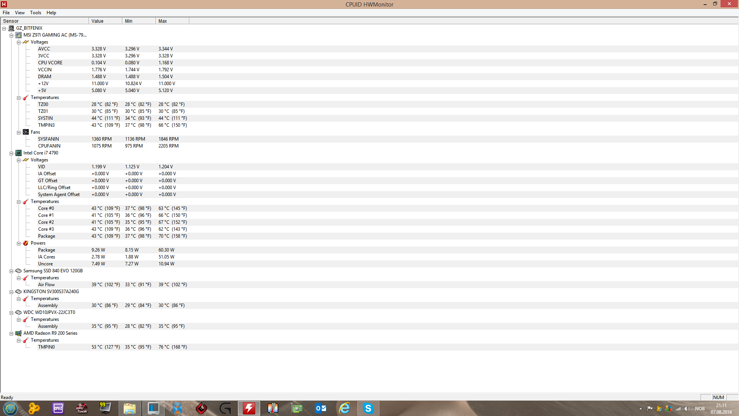Collapse the Powers section under Intel Core
Image resolution: width=739 pixels, height=416 pixels.
18,243
